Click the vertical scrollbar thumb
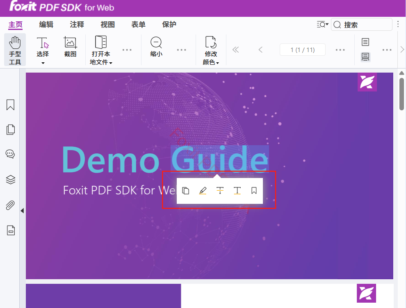The image size is (406, 308). (401, 94)
